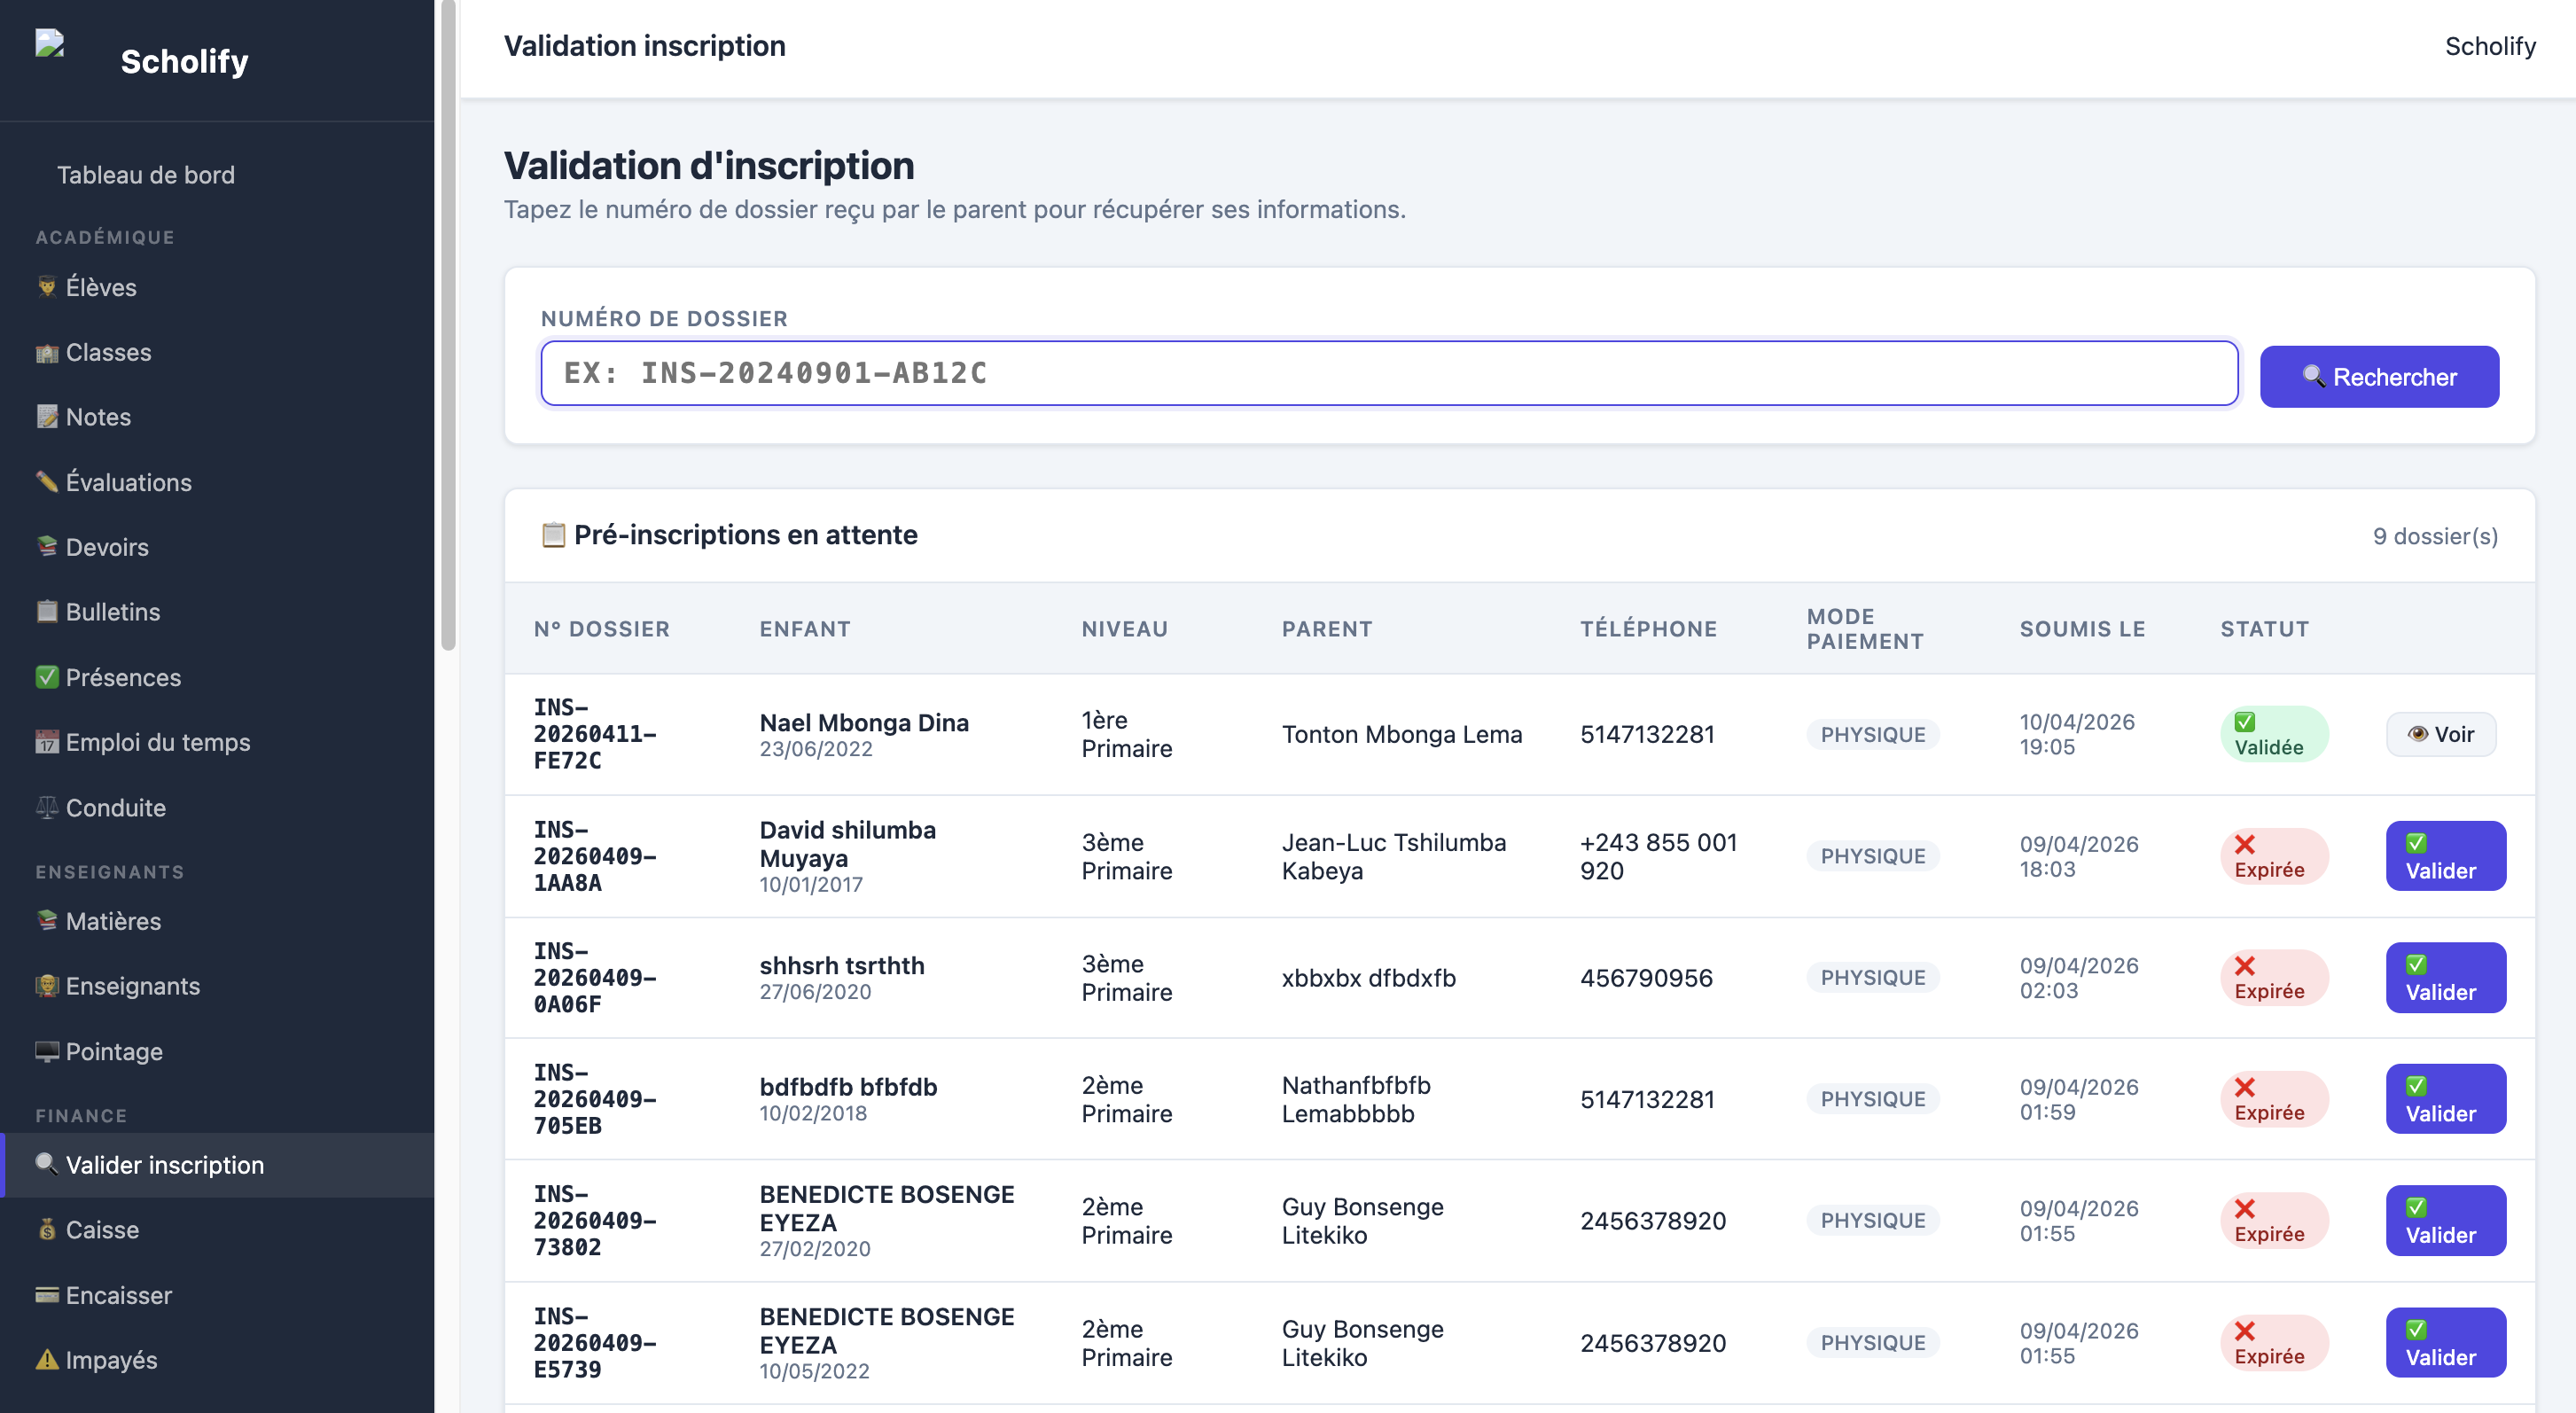Image resolution: width=2576 pixels, height=1413 pixels.
Task: Open Impayés warning icon
Action: pos(47,1360)
